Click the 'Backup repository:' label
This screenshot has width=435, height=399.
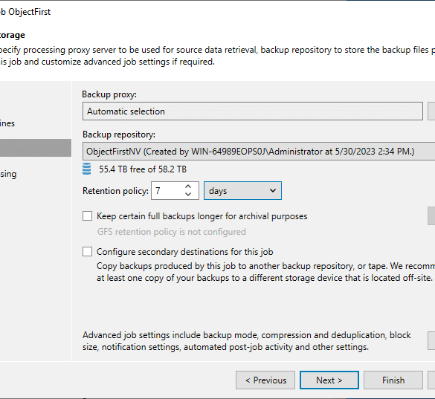[x=119, y=134]
